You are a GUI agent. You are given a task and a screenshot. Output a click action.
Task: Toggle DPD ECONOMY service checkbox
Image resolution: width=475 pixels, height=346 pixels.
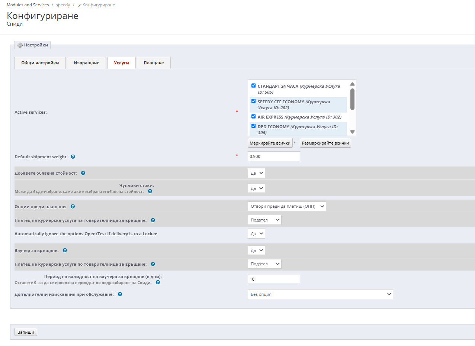point(254,126)
